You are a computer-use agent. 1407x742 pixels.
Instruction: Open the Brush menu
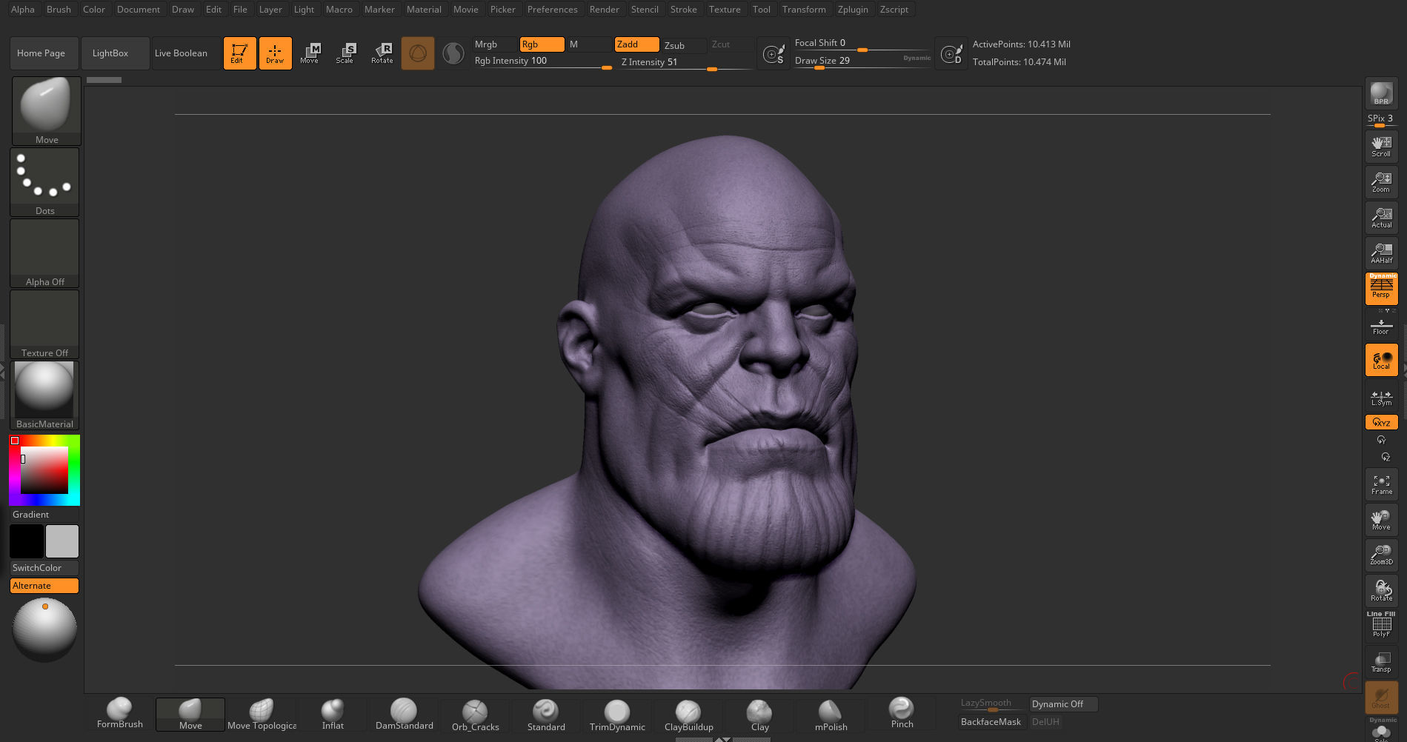tap(59, 10)
